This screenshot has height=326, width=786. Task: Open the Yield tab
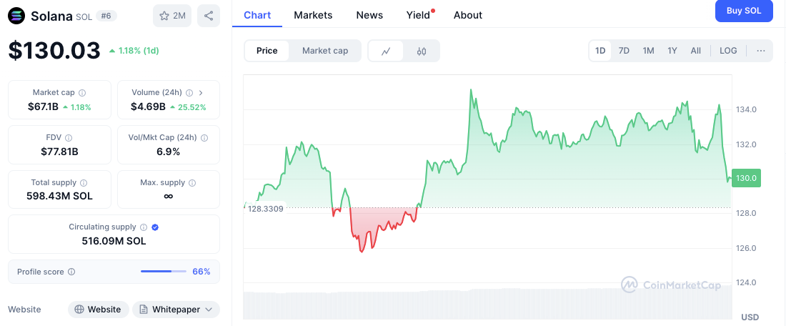coord(418,15)
